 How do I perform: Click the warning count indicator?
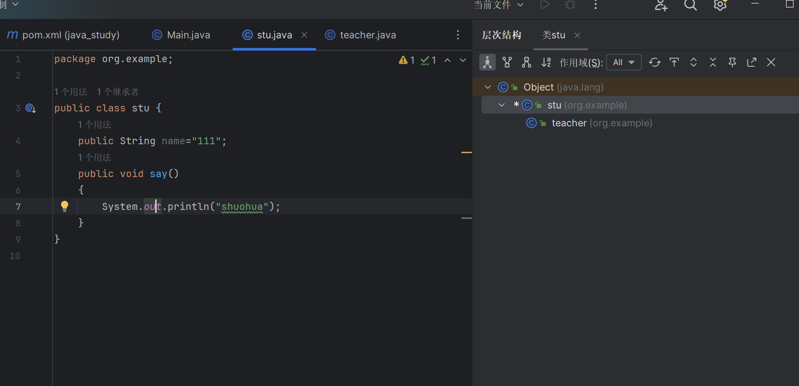click(x=407, y=60)
